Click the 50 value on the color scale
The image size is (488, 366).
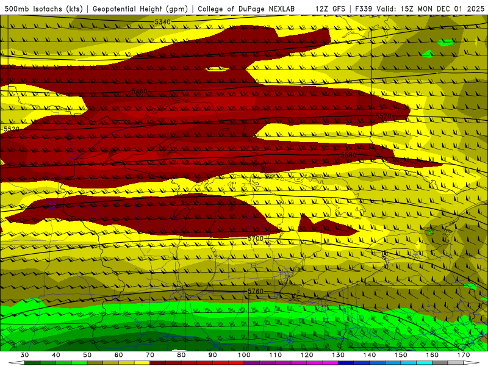(87, 355)
